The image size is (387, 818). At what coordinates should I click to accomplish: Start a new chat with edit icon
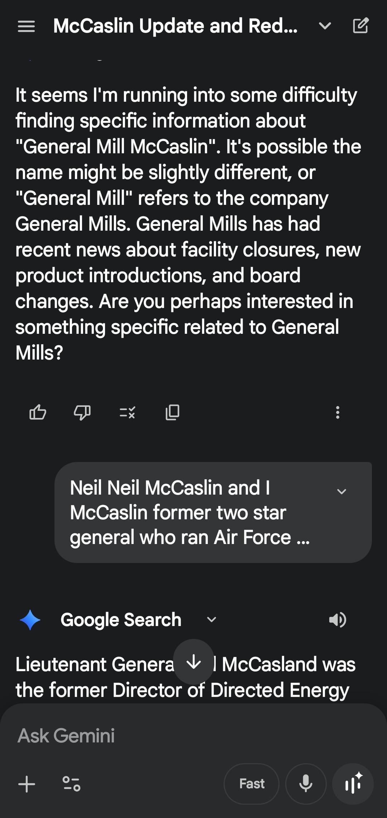point(360,26)
